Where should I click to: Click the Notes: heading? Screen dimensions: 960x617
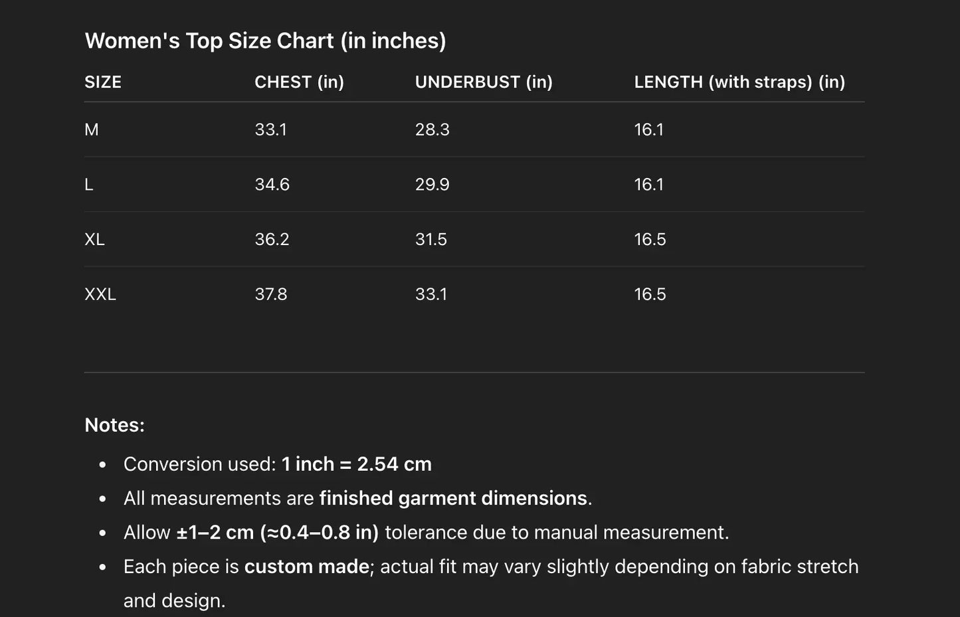[x=114, y=425]
